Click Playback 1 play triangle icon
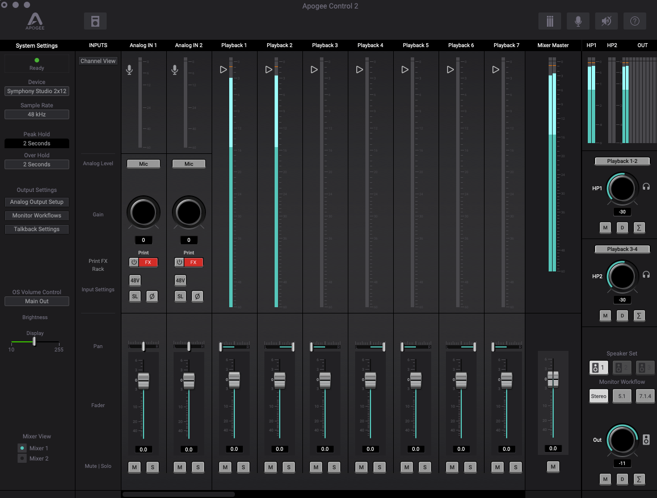This screenshot has width=657, height=498. (223, 70)
